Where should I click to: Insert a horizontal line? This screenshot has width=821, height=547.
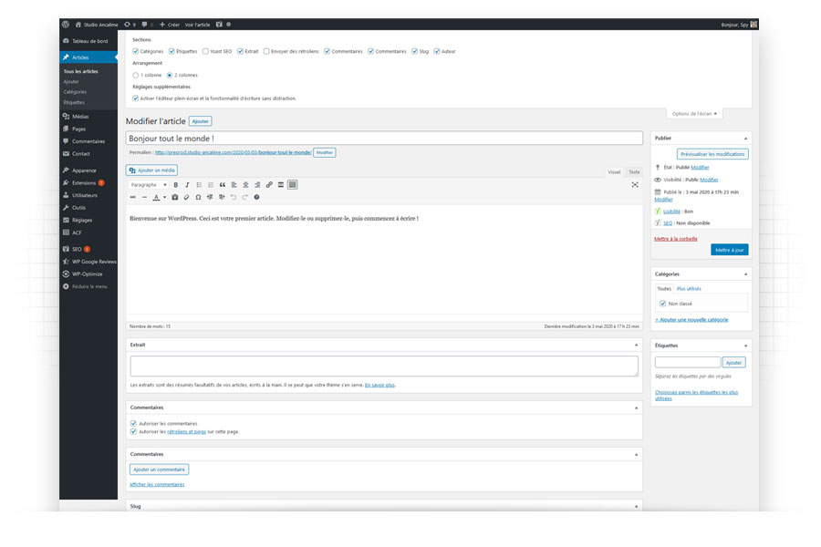click(144, 197)
